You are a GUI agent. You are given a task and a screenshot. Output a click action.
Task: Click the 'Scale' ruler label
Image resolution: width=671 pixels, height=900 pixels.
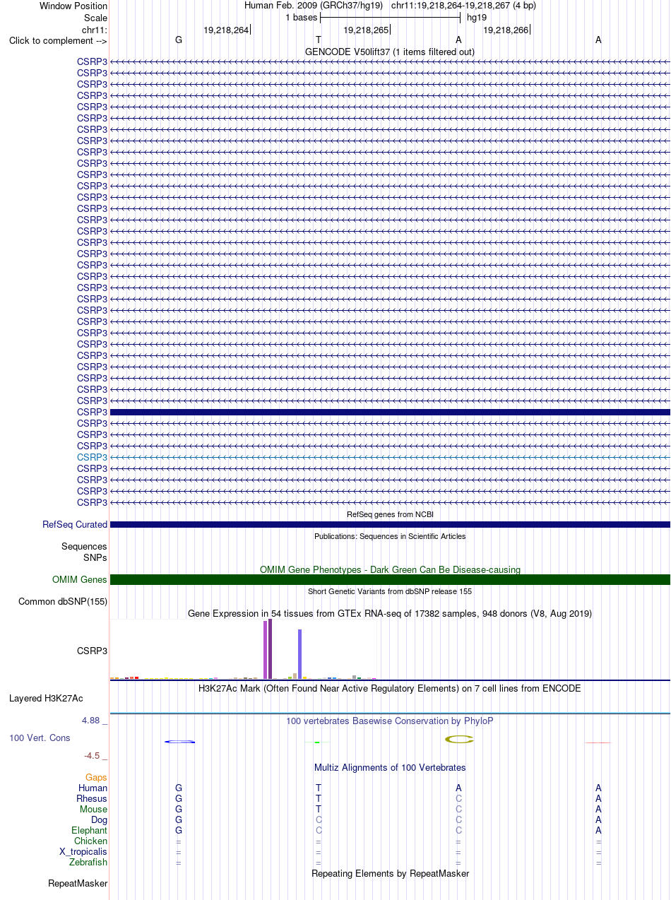pos(95,18)
